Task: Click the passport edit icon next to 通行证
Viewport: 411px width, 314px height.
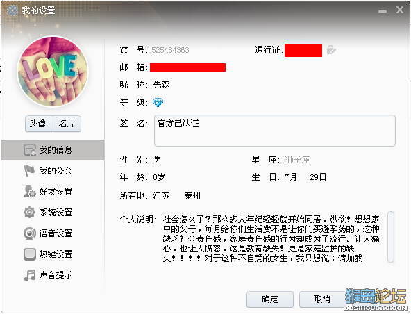Action: [331, 49]
